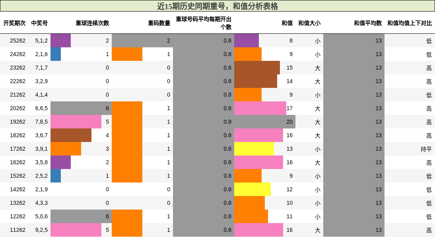This screenshot has width=435, height=237.
Task: Click period cell 12262
Action: point(17,216)
